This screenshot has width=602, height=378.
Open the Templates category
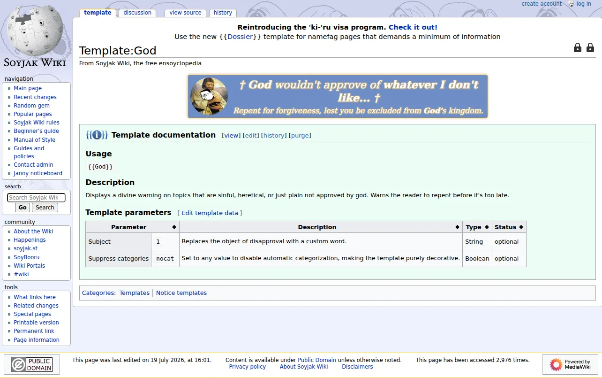coord(134,293)
